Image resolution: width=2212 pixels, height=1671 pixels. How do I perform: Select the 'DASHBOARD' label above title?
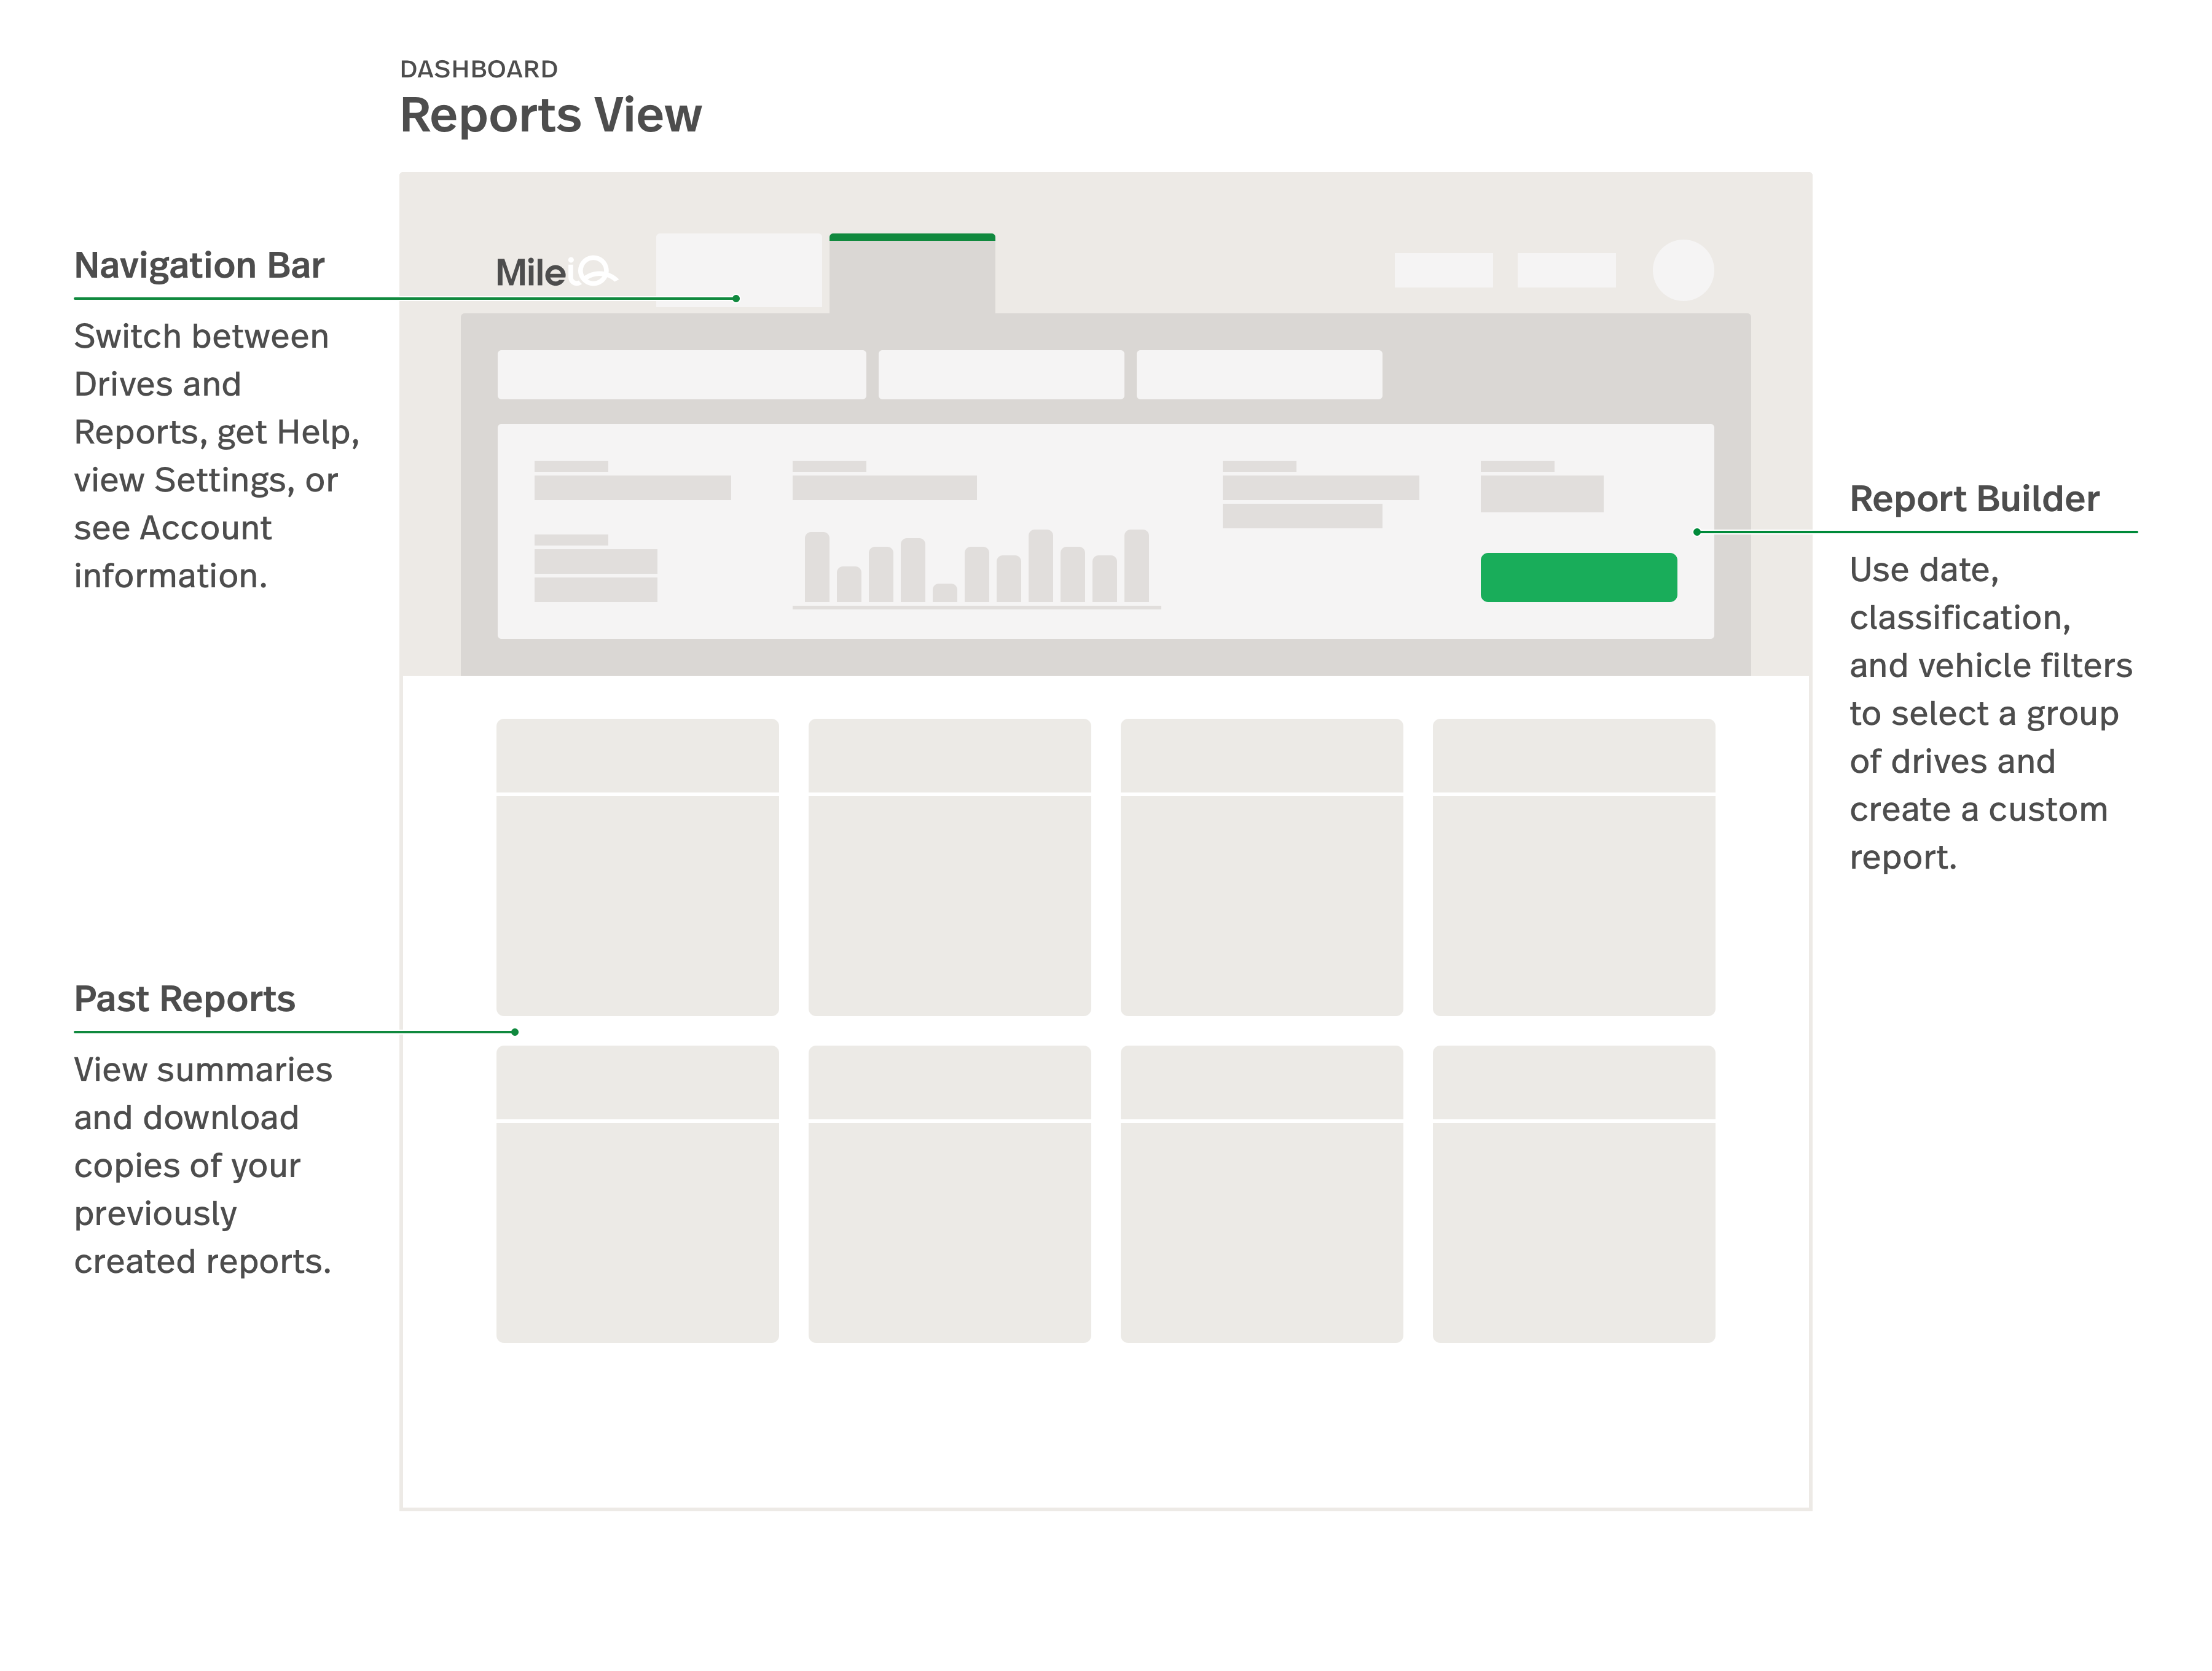(x=479, y=69)
